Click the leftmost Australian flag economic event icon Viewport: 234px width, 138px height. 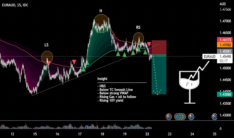point(169,117)
